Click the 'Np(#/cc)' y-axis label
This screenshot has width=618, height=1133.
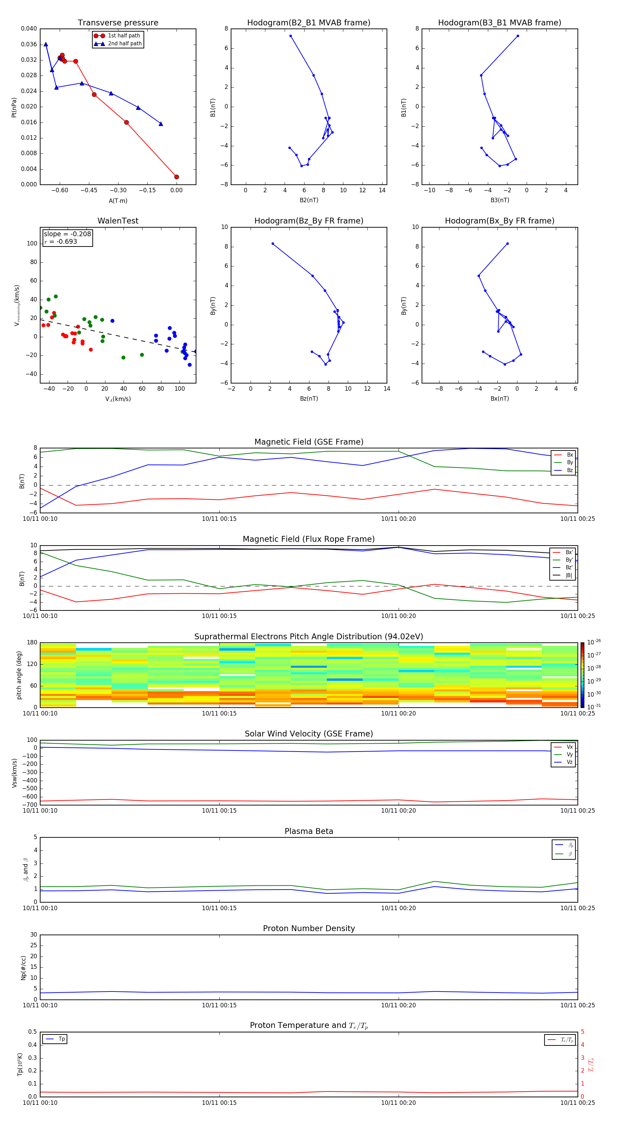tap(23, 968)
